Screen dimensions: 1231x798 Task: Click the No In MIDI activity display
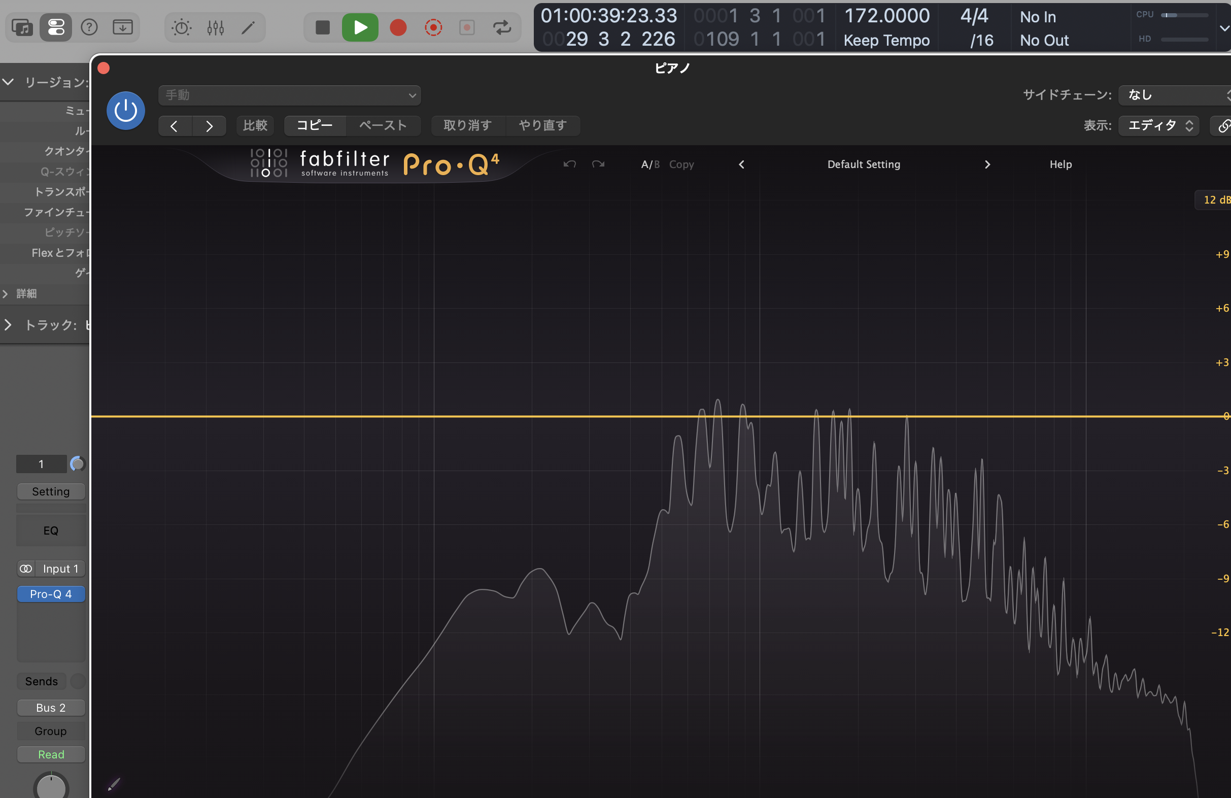tap(1038, 17)
